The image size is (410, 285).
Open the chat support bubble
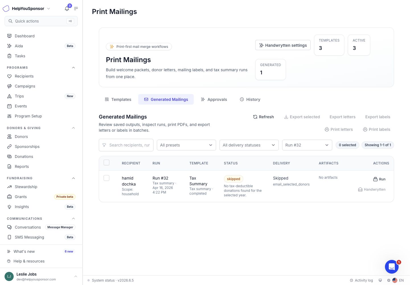point(392,267)
